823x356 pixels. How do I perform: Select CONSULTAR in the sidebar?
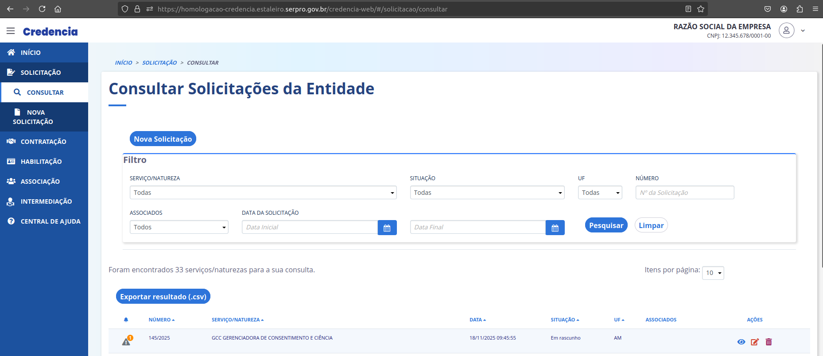pos(44,92)
